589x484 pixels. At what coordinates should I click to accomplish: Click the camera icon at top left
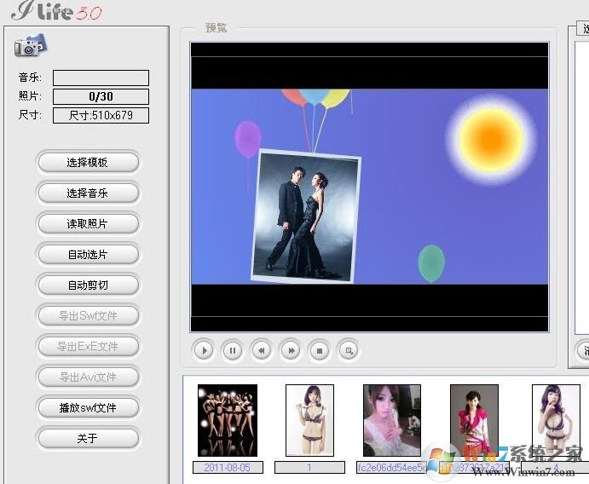[x=30, y=46]
